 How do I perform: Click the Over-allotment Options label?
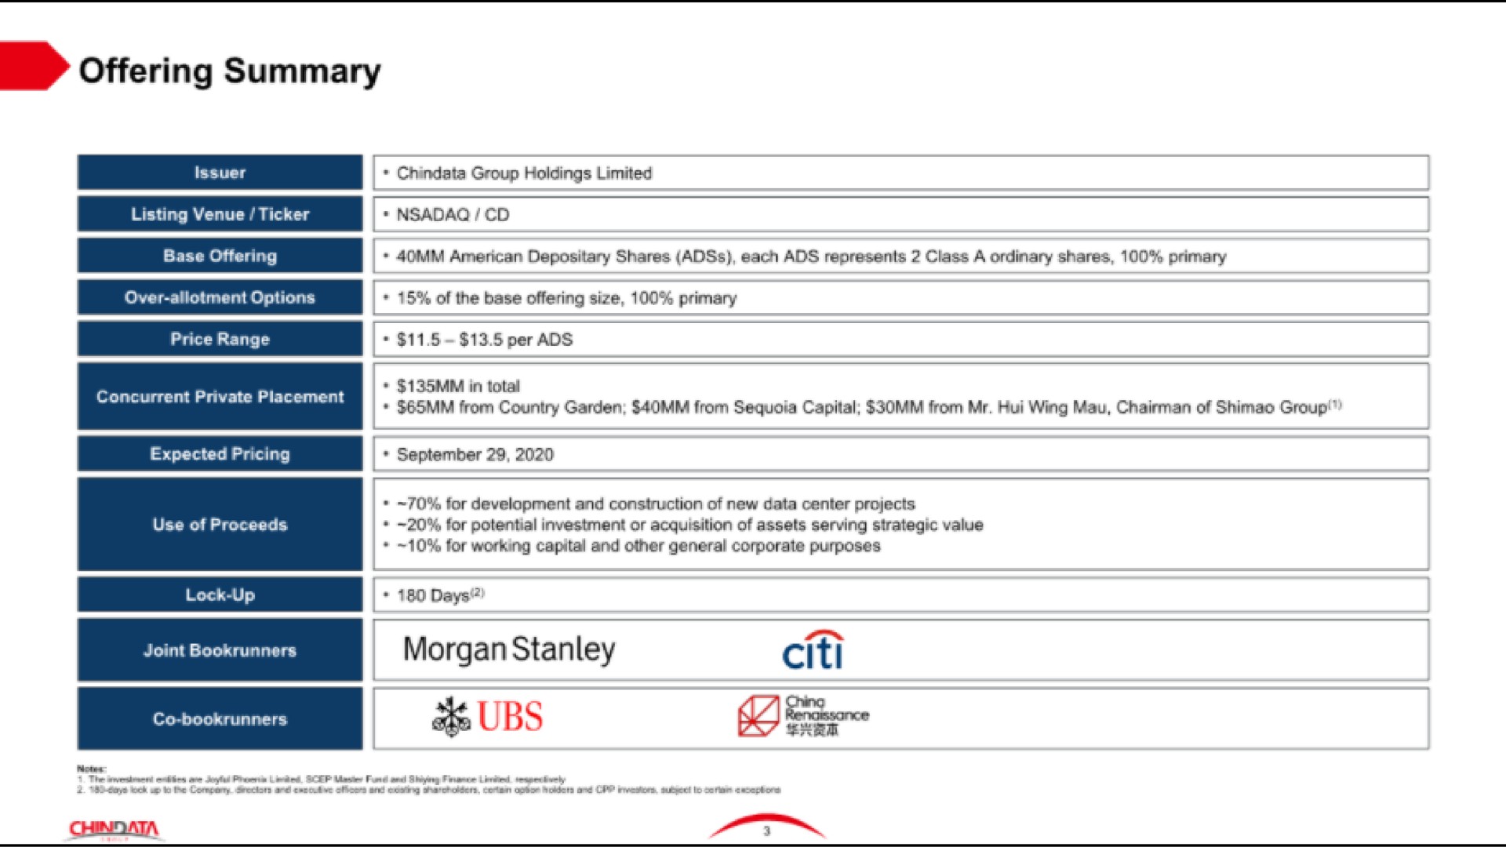(x=220, y=297)
